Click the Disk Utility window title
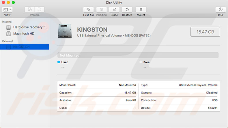 [x=114, y=3]
